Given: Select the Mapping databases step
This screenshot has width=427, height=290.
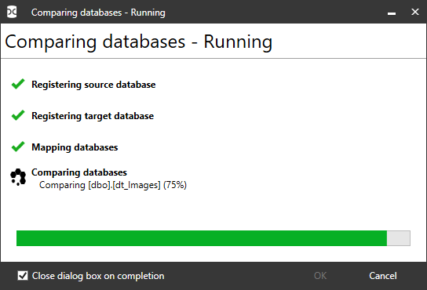Looking at the screenshot, I should pos(75,147).
